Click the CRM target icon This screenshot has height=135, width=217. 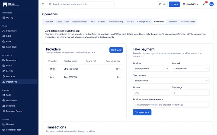[x=4, y=36]
